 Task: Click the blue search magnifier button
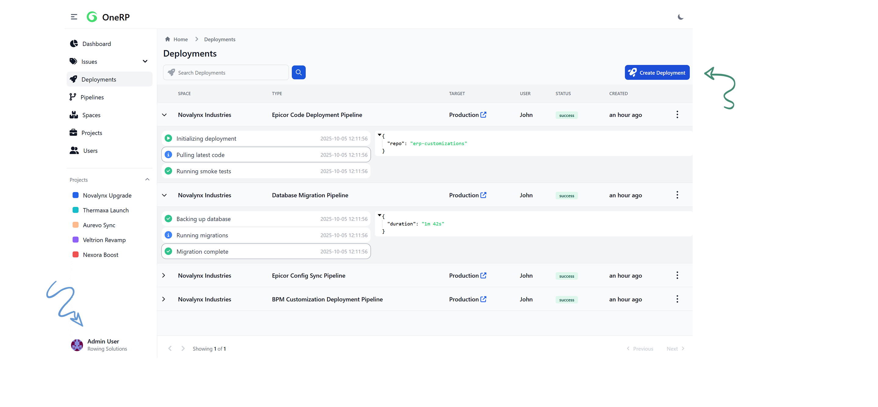coord(298,73)
